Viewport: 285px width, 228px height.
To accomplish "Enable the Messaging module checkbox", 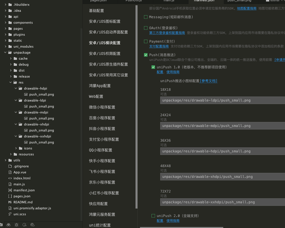I will tap(146, 17).
